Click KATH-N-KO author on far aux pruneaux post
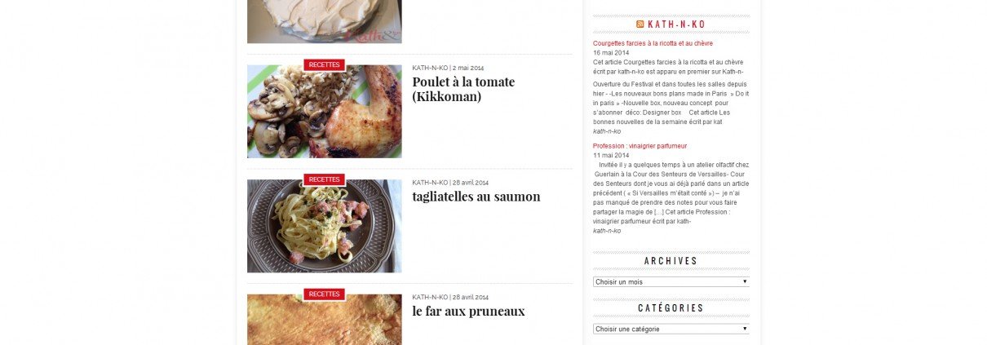 [430, 297]
